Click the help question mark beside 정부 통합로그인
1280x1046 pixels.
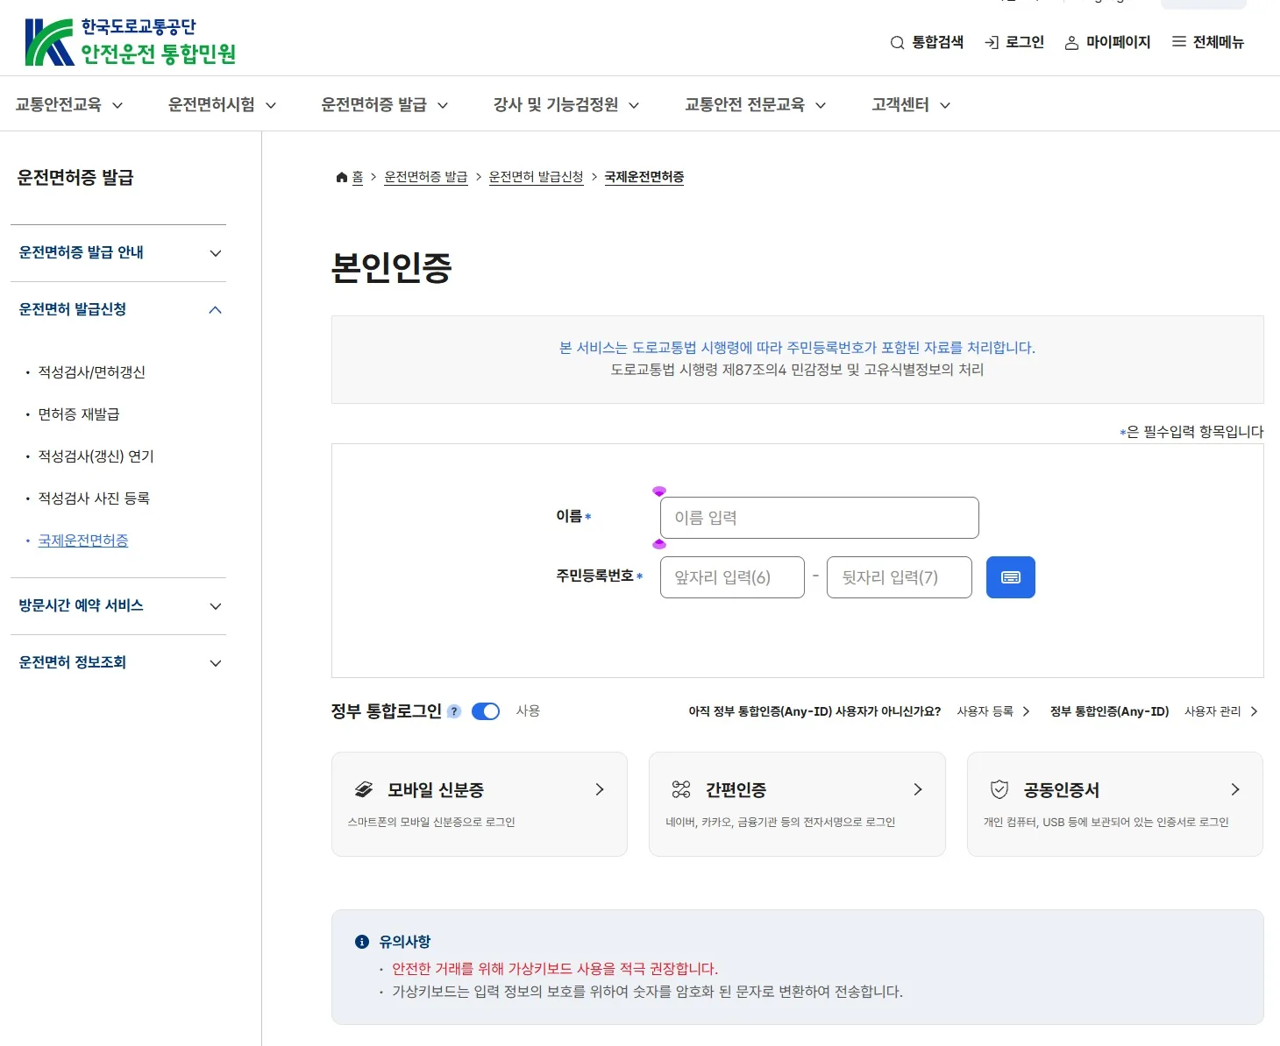454,711
